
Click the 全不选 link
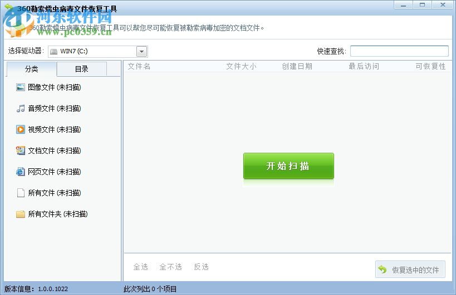point(171,267)
